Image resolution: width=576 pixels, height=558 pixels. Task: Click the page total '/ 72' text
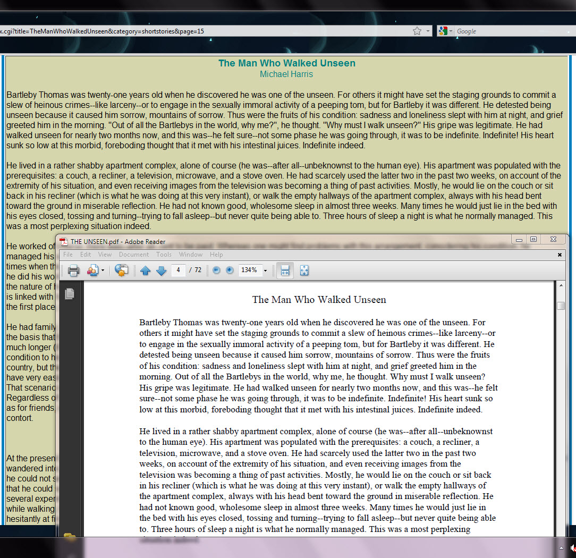tap(196, 270)
